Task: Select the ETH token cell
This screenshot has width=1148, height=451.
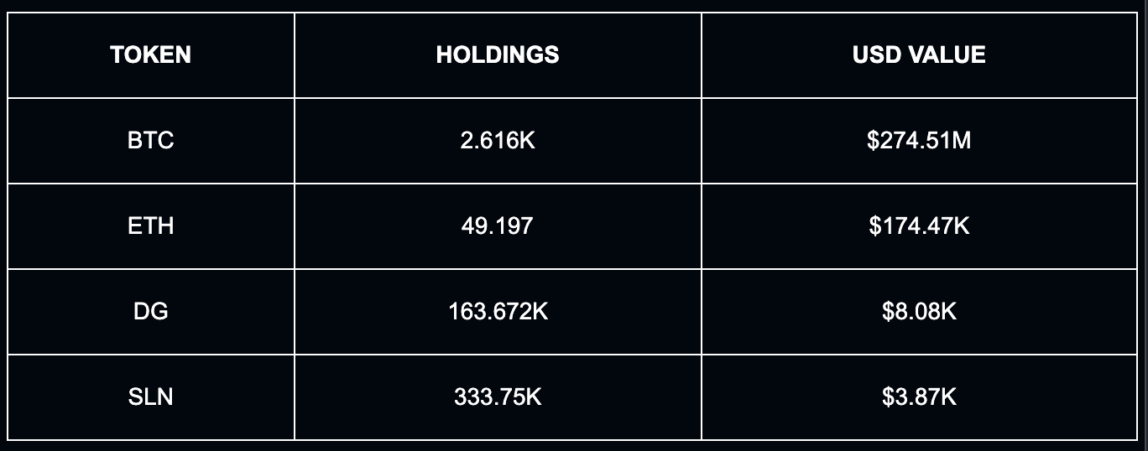Action: 151,225
